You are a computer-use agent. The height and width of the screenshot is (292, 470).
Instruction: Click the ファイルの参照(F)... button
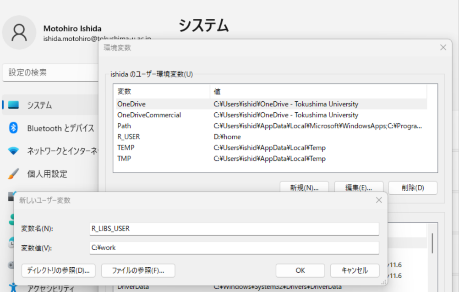tap(138, 270)
